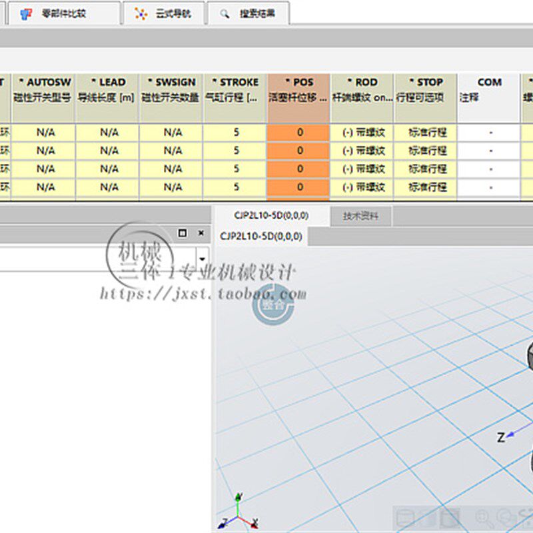Viewport: 533px width, 533px height.
Task: Click the third row SWSIGN N/A cell
Action: point(171,169)
